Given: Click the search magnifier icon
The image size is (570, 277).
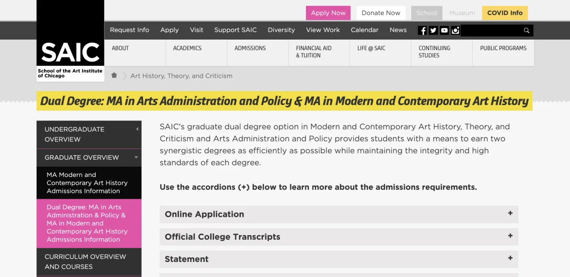Looking at the screenshot, I should [x=526, y=30].
